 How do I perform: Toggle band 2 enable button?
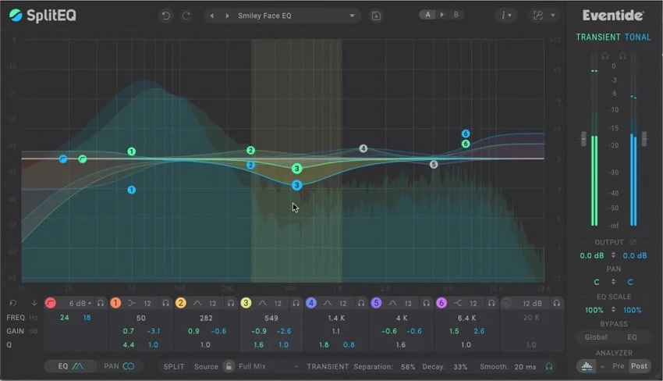pos(180,303)
